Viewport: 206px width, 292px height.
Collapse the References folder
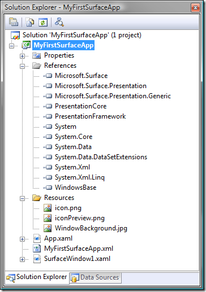22,66
